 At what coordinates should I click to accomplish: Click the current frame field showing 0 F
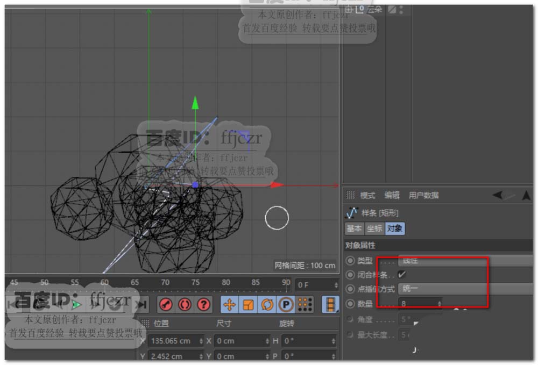coord(317,285)
